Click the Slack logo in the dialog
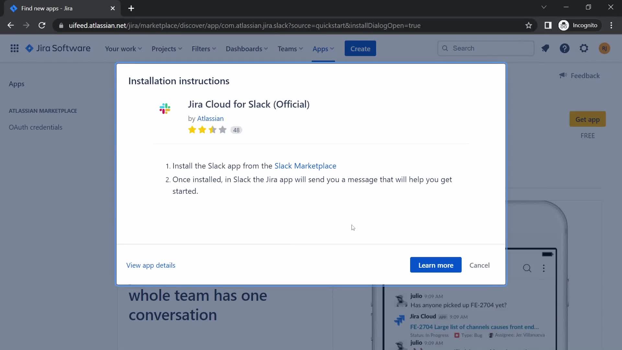 [165, 109]
